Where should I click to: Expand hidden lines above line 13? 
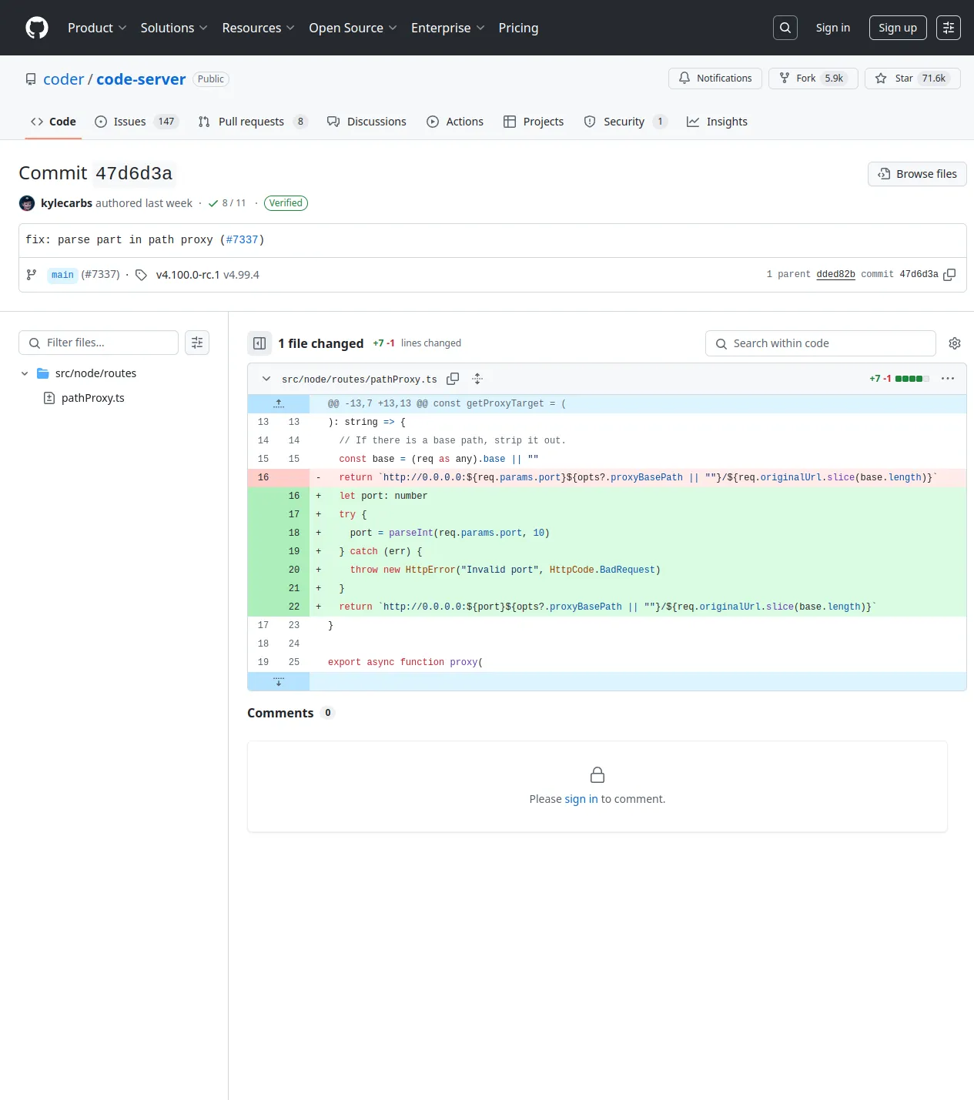point(279,403)
